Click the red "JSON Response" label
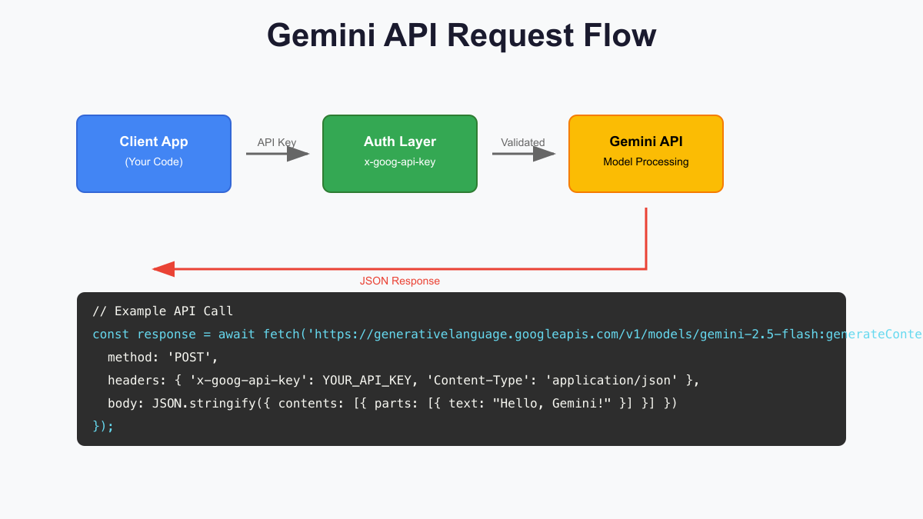The image size is (923, 519). coord(400,281)
